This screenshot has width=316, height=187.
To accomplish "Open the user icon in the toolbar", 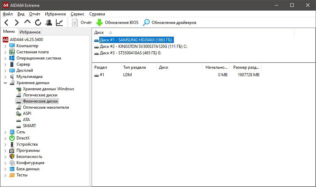I will pos(49,23).
